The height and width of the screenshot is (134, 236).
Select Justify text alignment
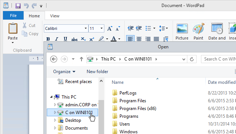156,39
